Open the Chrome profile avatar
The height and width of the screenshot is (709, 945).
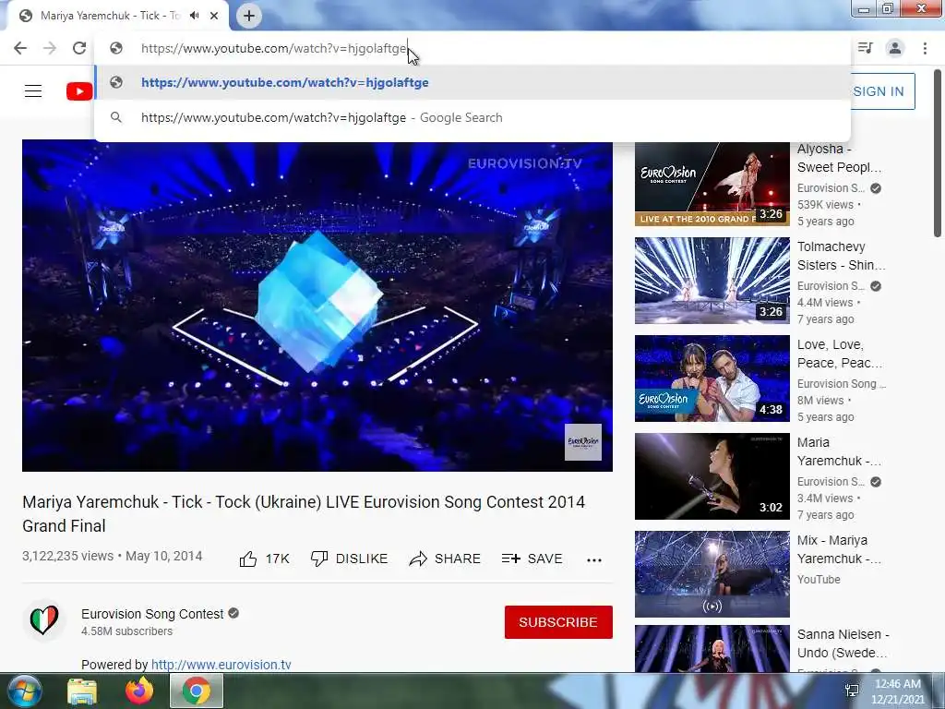click(895, 48)
